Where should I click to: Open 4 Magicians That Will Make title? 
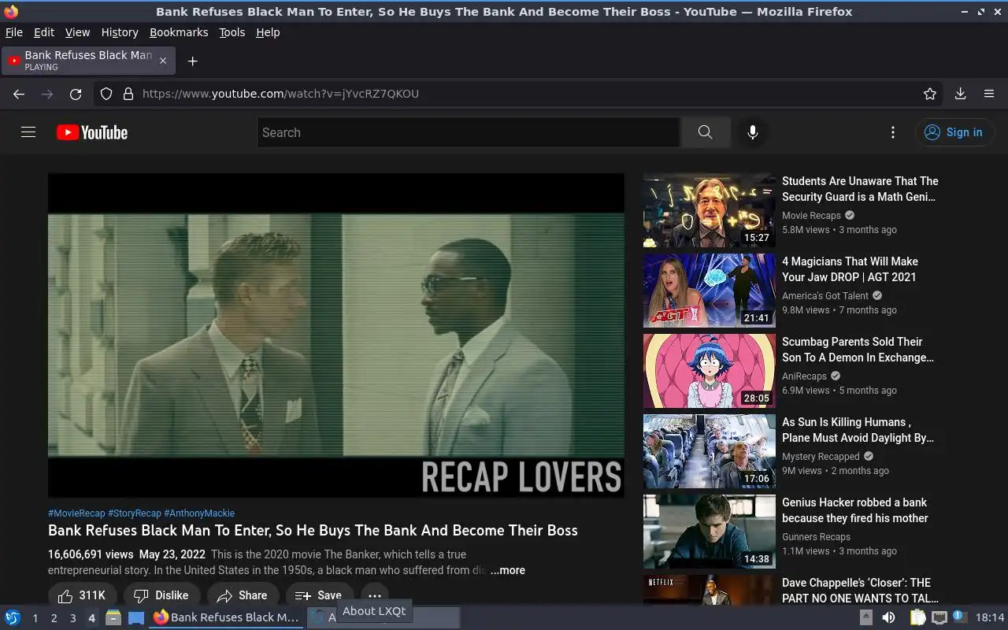850,269
